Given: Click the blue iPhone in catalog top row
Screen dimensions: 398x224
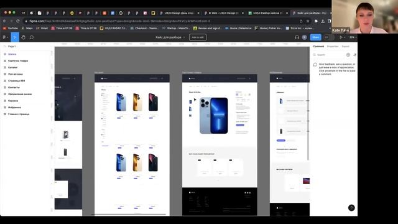Looking at the screenshot, I should pyautogui.click(x=121, y=102).
